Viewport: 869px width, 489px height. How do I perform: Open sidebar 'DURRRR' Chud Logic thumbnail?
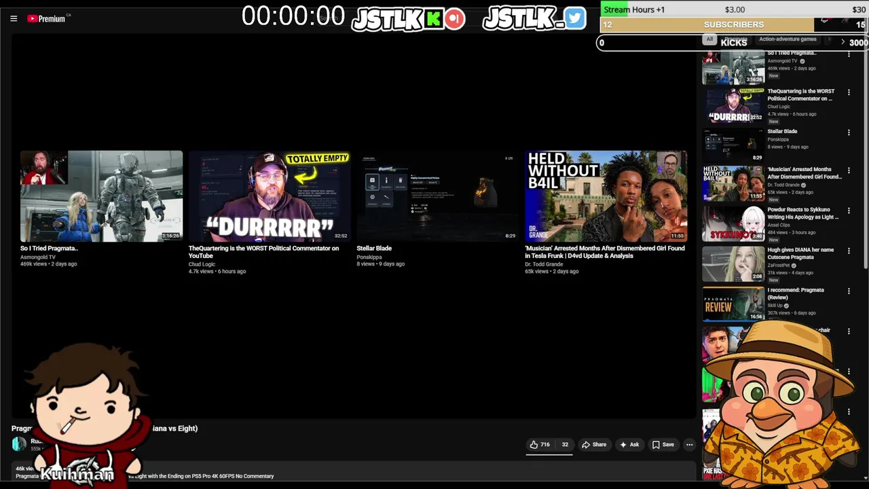(733, 105)
